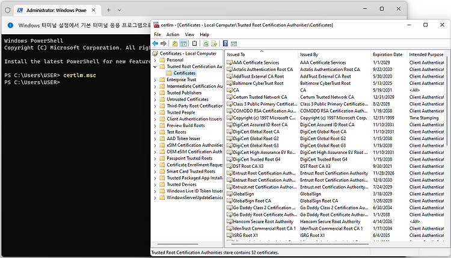Click the clipboard icon in certlm toolbar
This screenshot has height=258, width=451.
coord(194,43)
